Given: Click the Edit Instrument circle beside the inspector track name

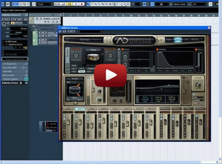Looking at the screenshot, I should [26, 15].
